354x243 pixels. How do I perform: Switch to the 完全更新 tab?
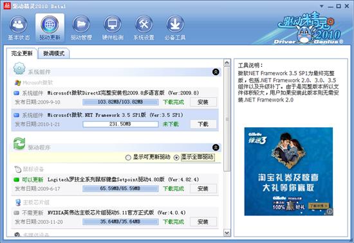22,53
